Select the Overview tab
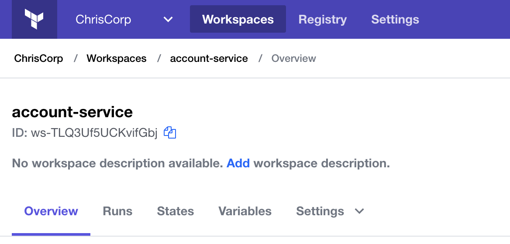 tap(51, 211)
